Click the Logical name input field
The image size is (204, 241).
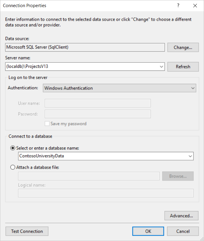[106, 193]
